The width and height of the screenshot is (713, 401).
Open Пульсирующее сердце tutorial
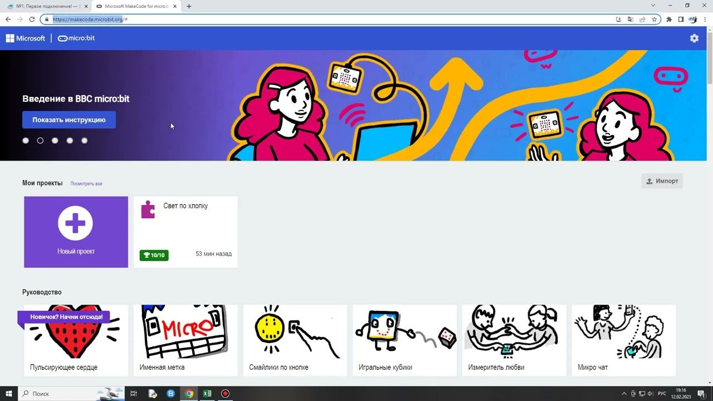[76, 340]
